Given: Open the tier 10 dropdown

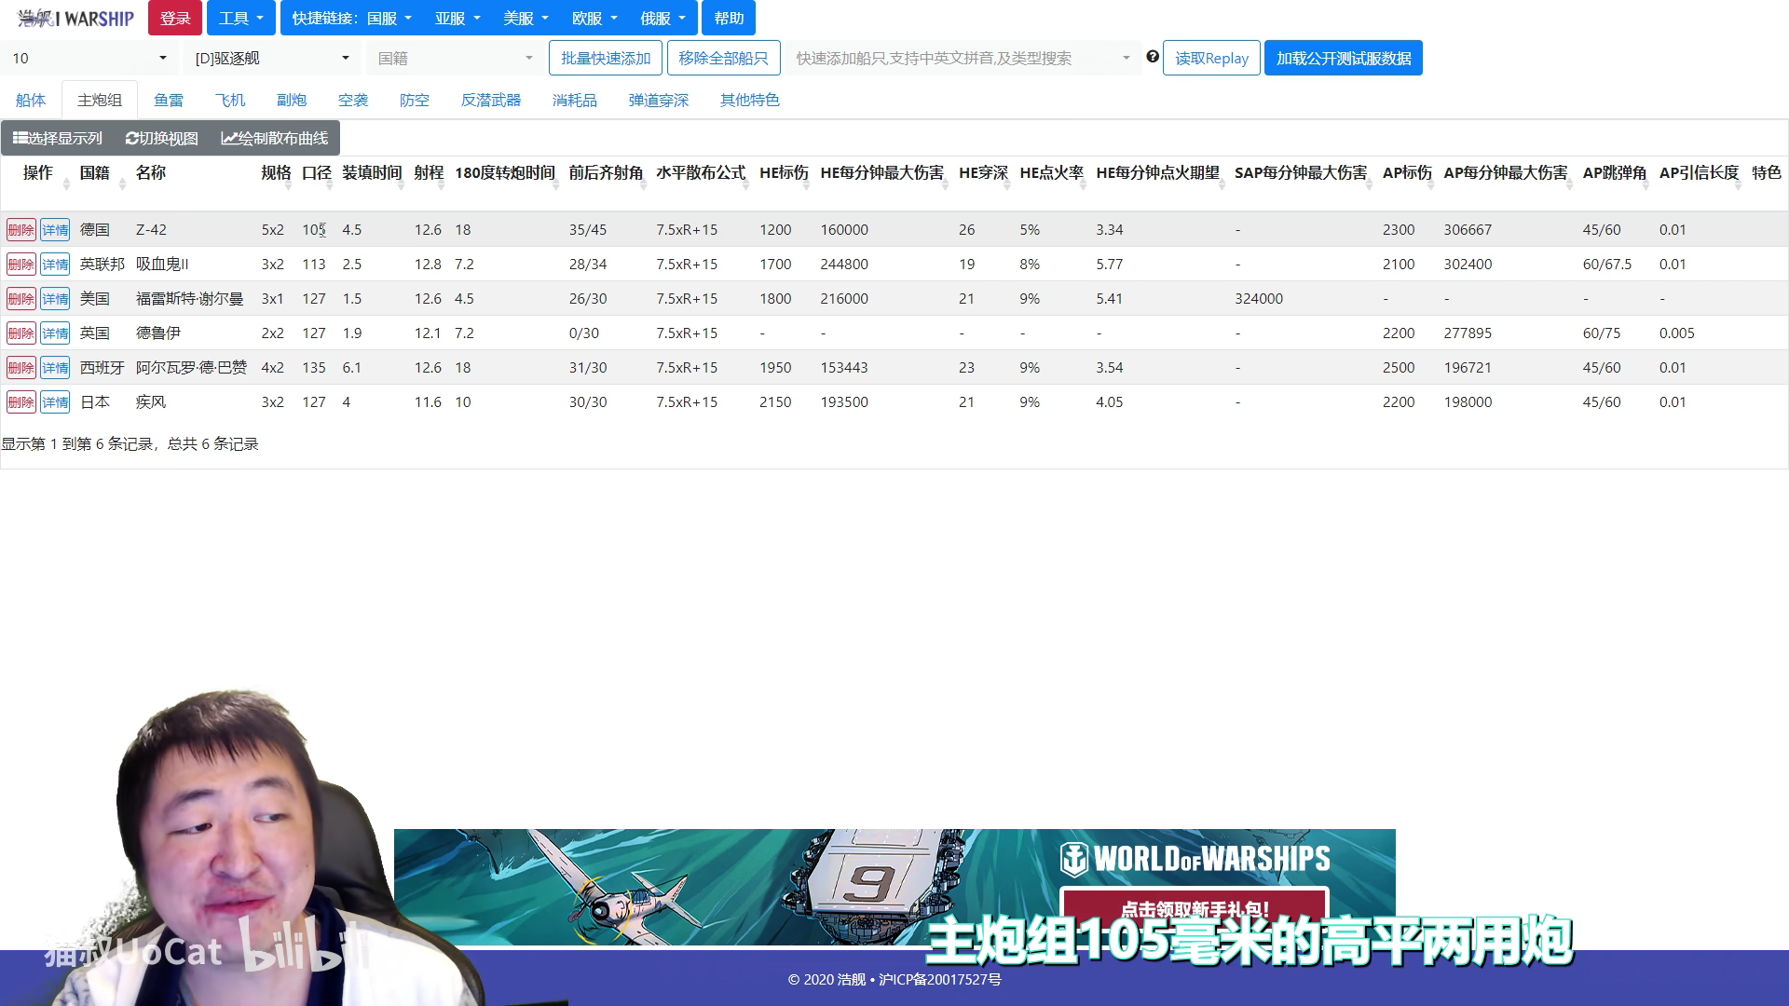Looking at the screenshot, I should (89, 57).
